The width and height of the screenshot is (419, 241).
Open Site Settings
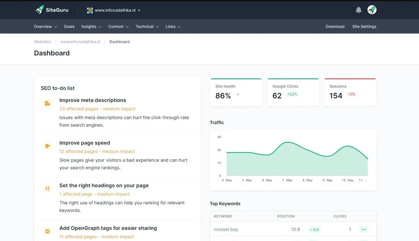(364, 26)
